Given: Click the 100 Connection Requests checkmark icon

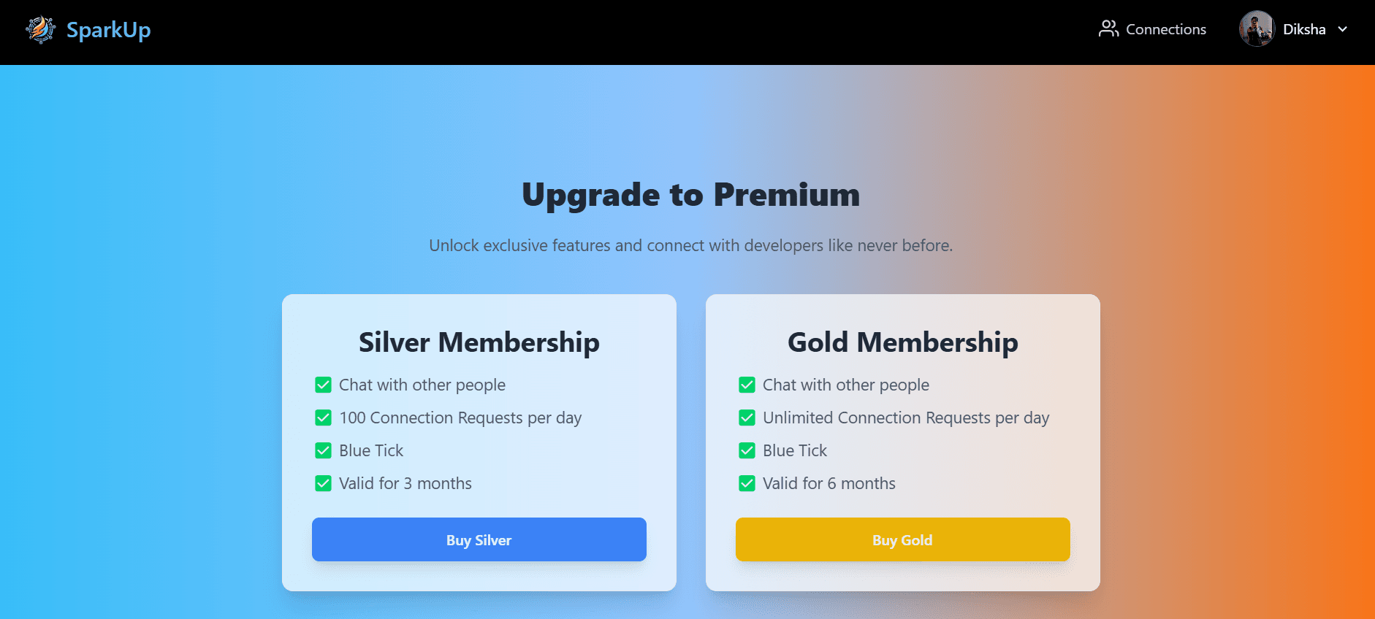Looking at the screenshot, I should point(323,418).
